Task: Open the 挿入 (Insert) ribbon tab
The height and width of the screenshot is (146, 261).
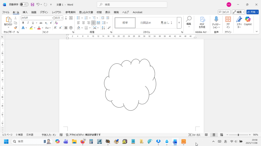Action: click(x=25, y=12)
